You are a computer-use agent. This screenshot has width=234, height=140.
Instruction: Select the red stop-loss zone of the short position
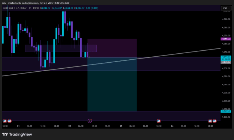(112, 48)
